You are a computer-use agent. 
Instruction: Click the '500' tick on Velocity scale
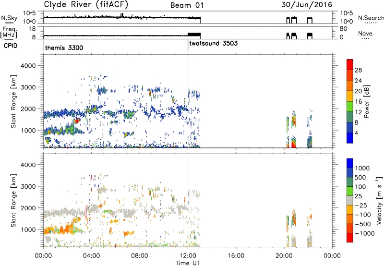point(360,178)
